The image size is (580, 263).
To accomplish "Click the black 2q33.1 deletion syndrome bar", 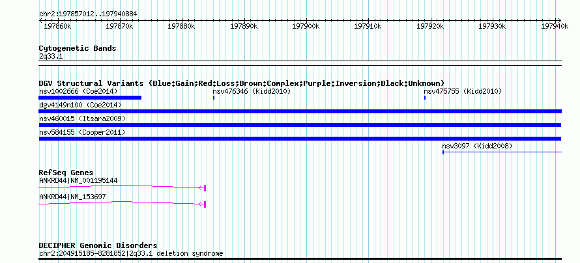I will pyautogui.click(x=300, y=258).
